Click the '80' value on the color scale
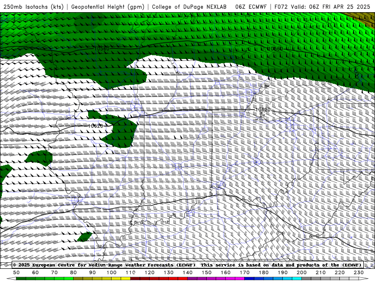This screenshot has width=375, height=281. tap(74, 273)
